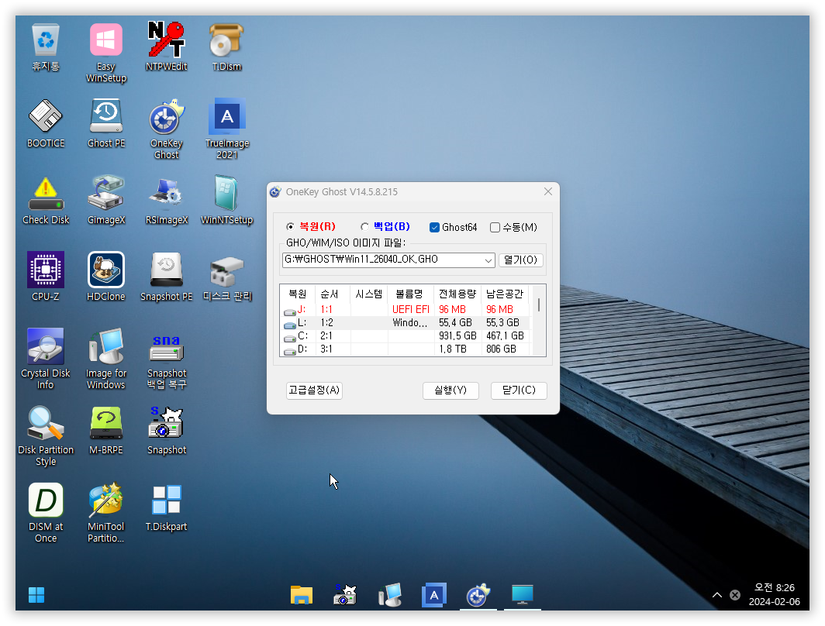Screen dimensions: 825x626
Task: Open GimageX desktop icon
Action: 105,201
